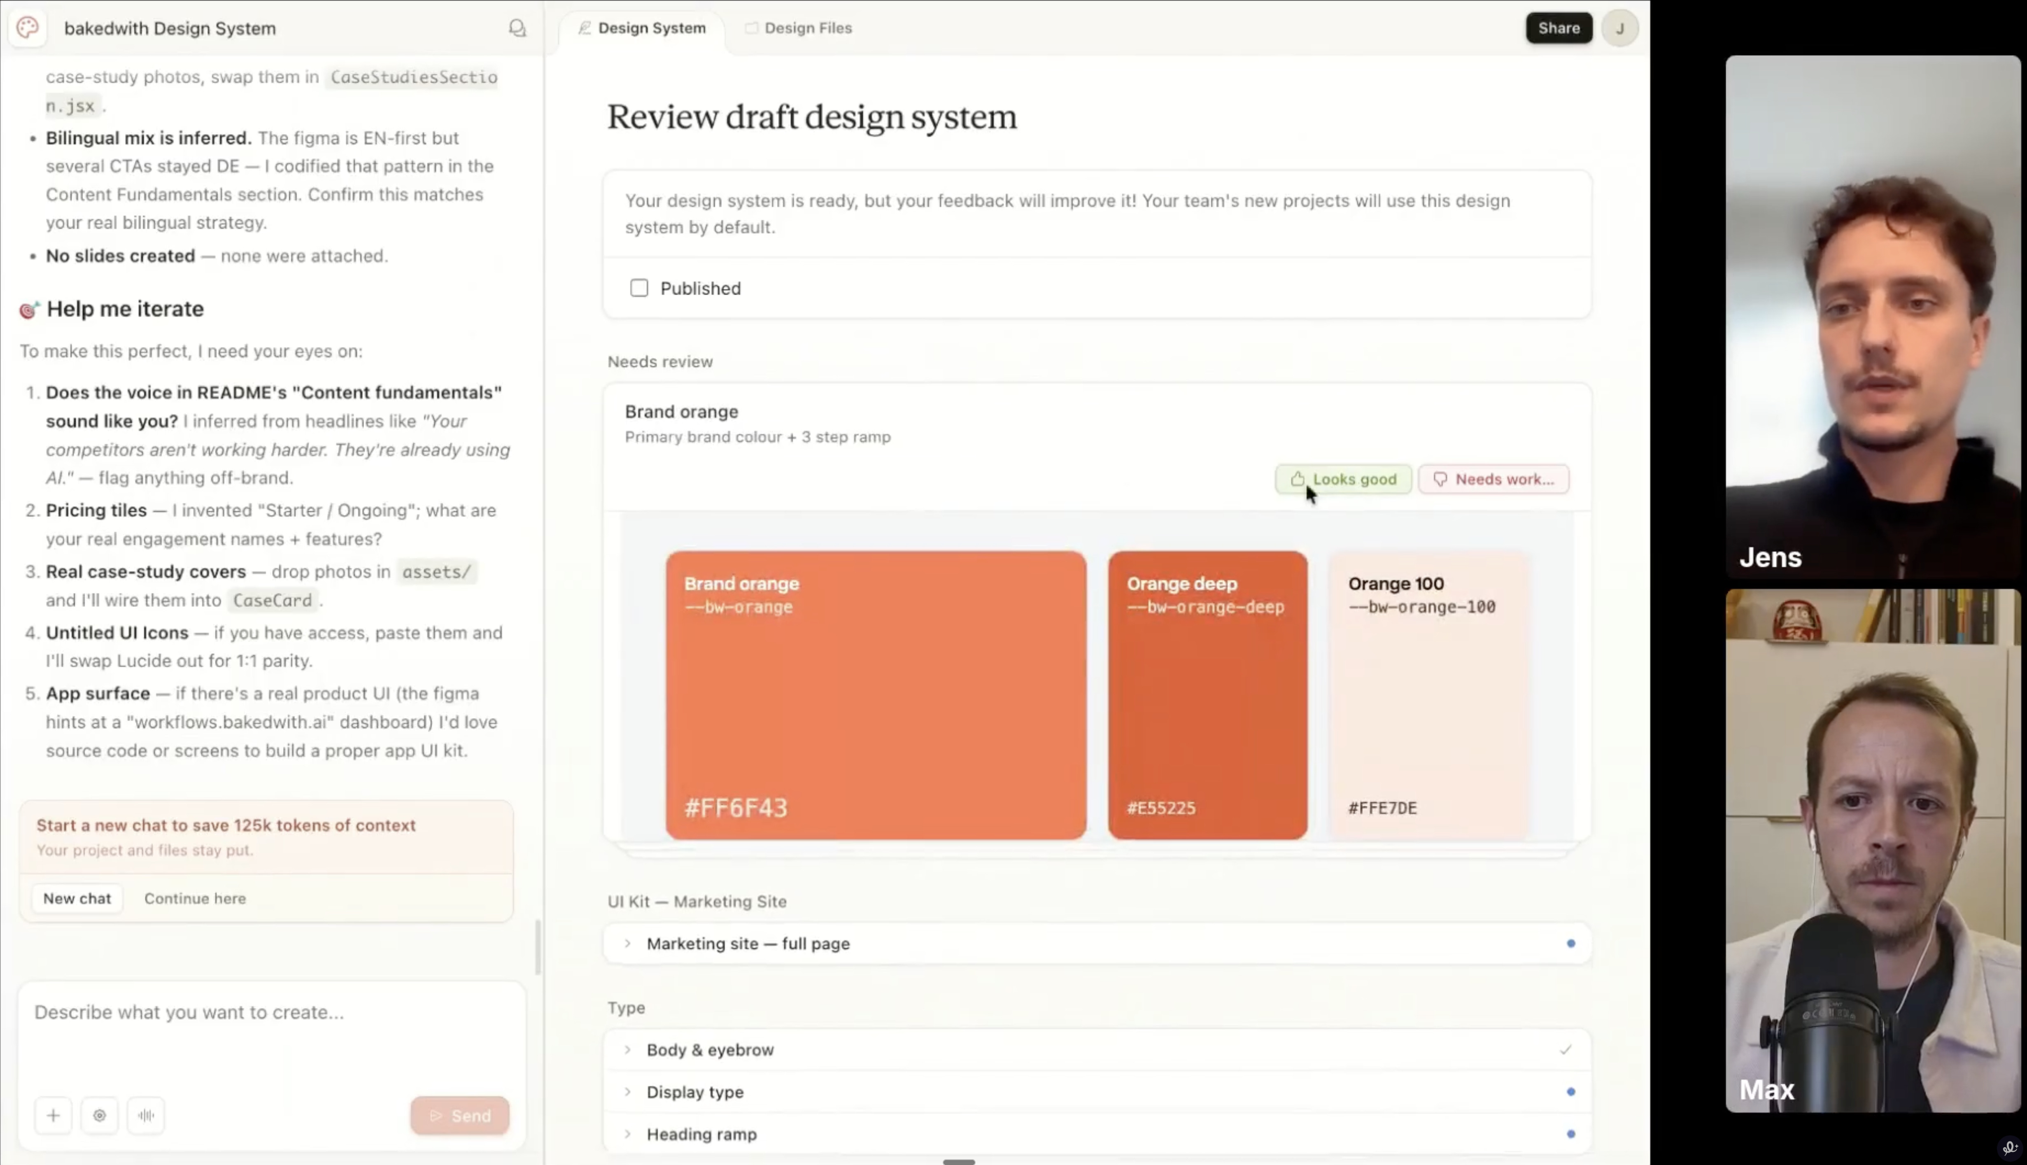Select the Brand orange #FF6F43 swatch
Image resolution: width=2027 pixels, height=1165 pixels.
[x=876, y=695]
